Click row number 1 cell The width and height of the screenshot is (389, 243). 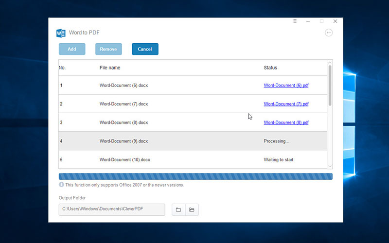point(61,86)
